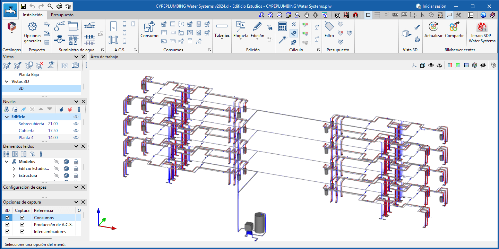This screenshot has width=499, height=249.
Task: Select the Tuberías pipe tool
Action: 222,29
